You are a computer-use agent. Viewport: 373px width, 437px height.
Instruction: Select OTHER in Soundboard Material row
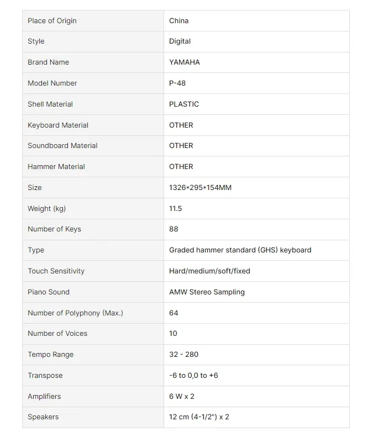click(181, 146)
